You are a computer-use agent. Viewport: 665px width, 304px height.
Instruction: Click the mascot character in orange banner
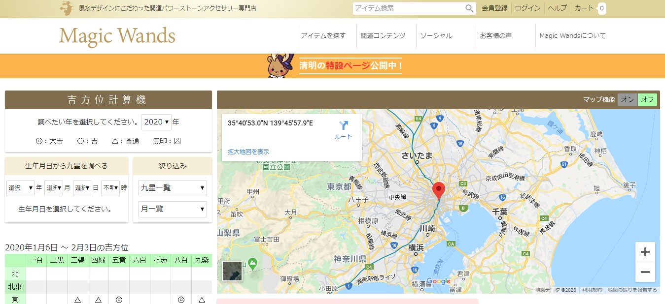coord(280,66)
